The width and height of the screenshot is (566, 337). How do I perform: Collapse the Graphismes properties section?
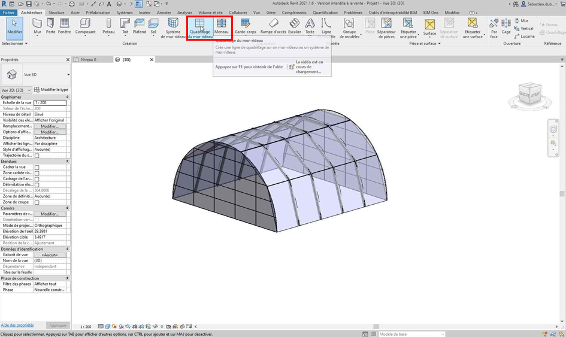[67, 97]
